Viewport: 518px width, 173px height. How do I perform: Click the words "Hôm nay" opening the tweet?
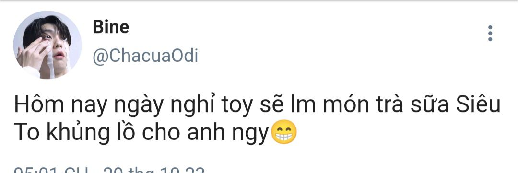click(61, 104)
